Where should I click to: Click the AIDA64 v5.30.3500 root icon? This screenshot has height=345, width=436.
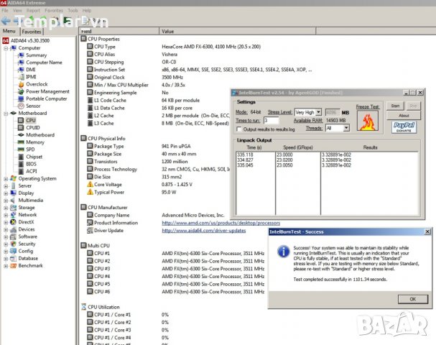[6, 41]
